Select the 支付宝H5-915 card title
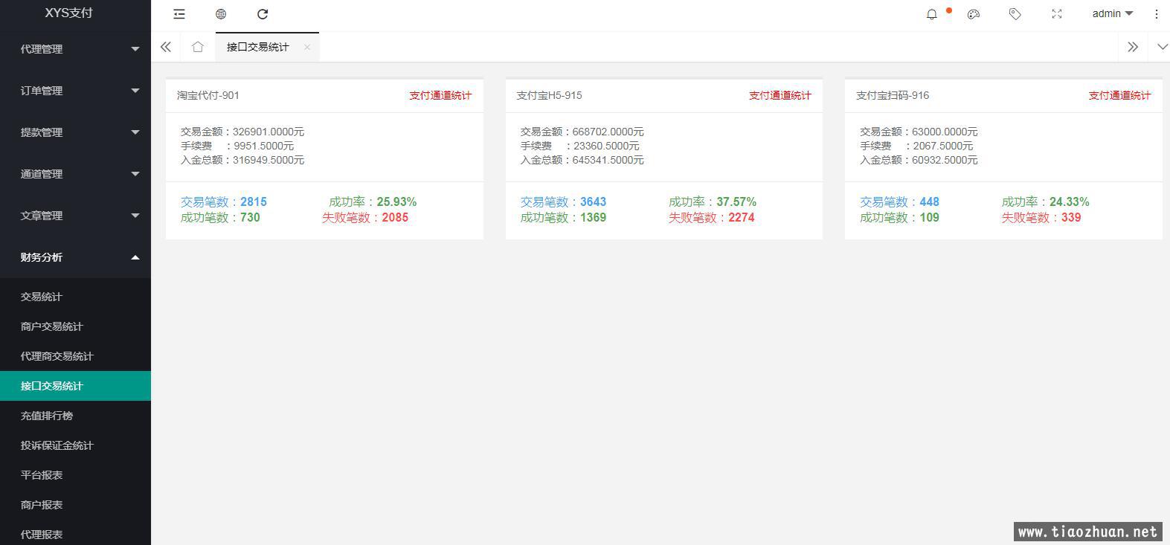 [x=549, y=95]
